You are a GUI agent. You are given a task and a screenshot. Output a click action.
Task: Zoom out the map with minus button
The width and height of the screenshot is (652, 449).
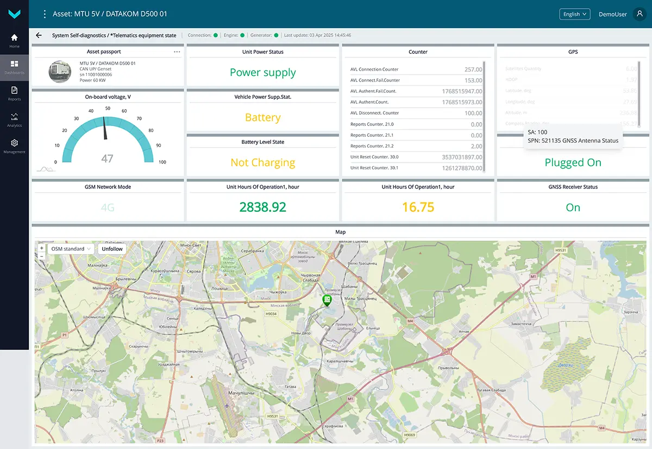click(x=41, y=256)
